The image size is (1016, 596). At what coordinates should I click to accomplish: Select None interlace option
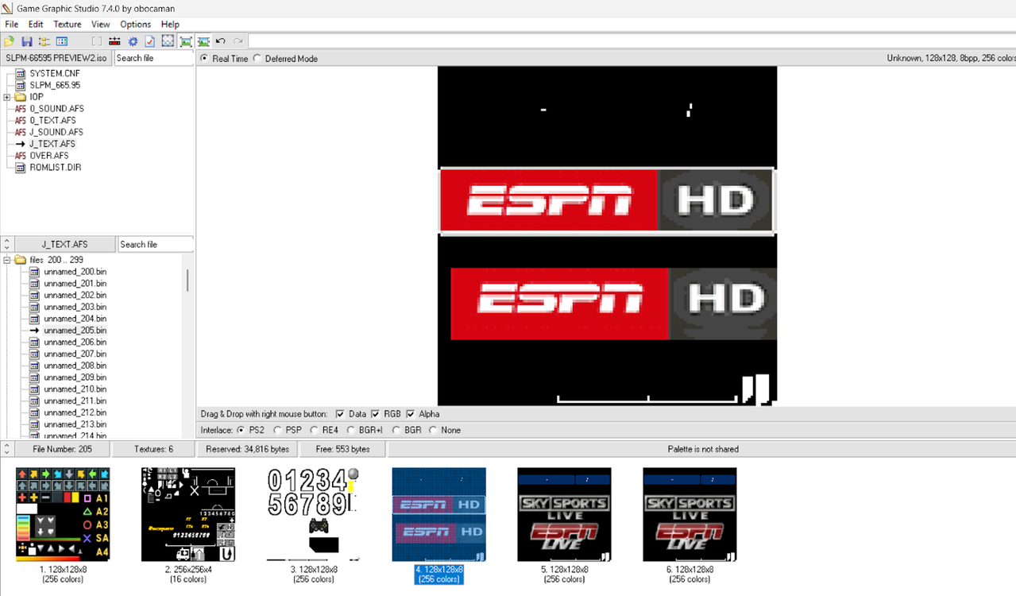click(433, 430)
